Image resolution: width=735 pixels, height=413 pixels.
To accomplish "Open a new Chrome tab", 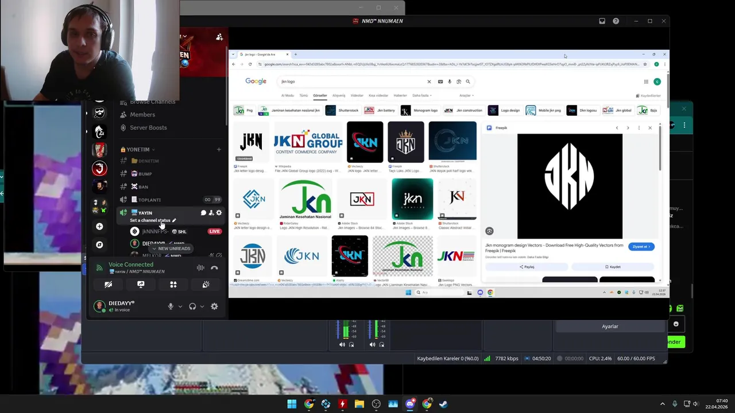I will click(296, 54).
